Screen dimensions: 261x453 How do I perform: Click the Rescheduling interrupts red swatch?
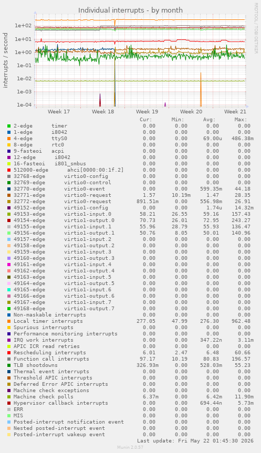pyautogui.click(x=9, y=352)
